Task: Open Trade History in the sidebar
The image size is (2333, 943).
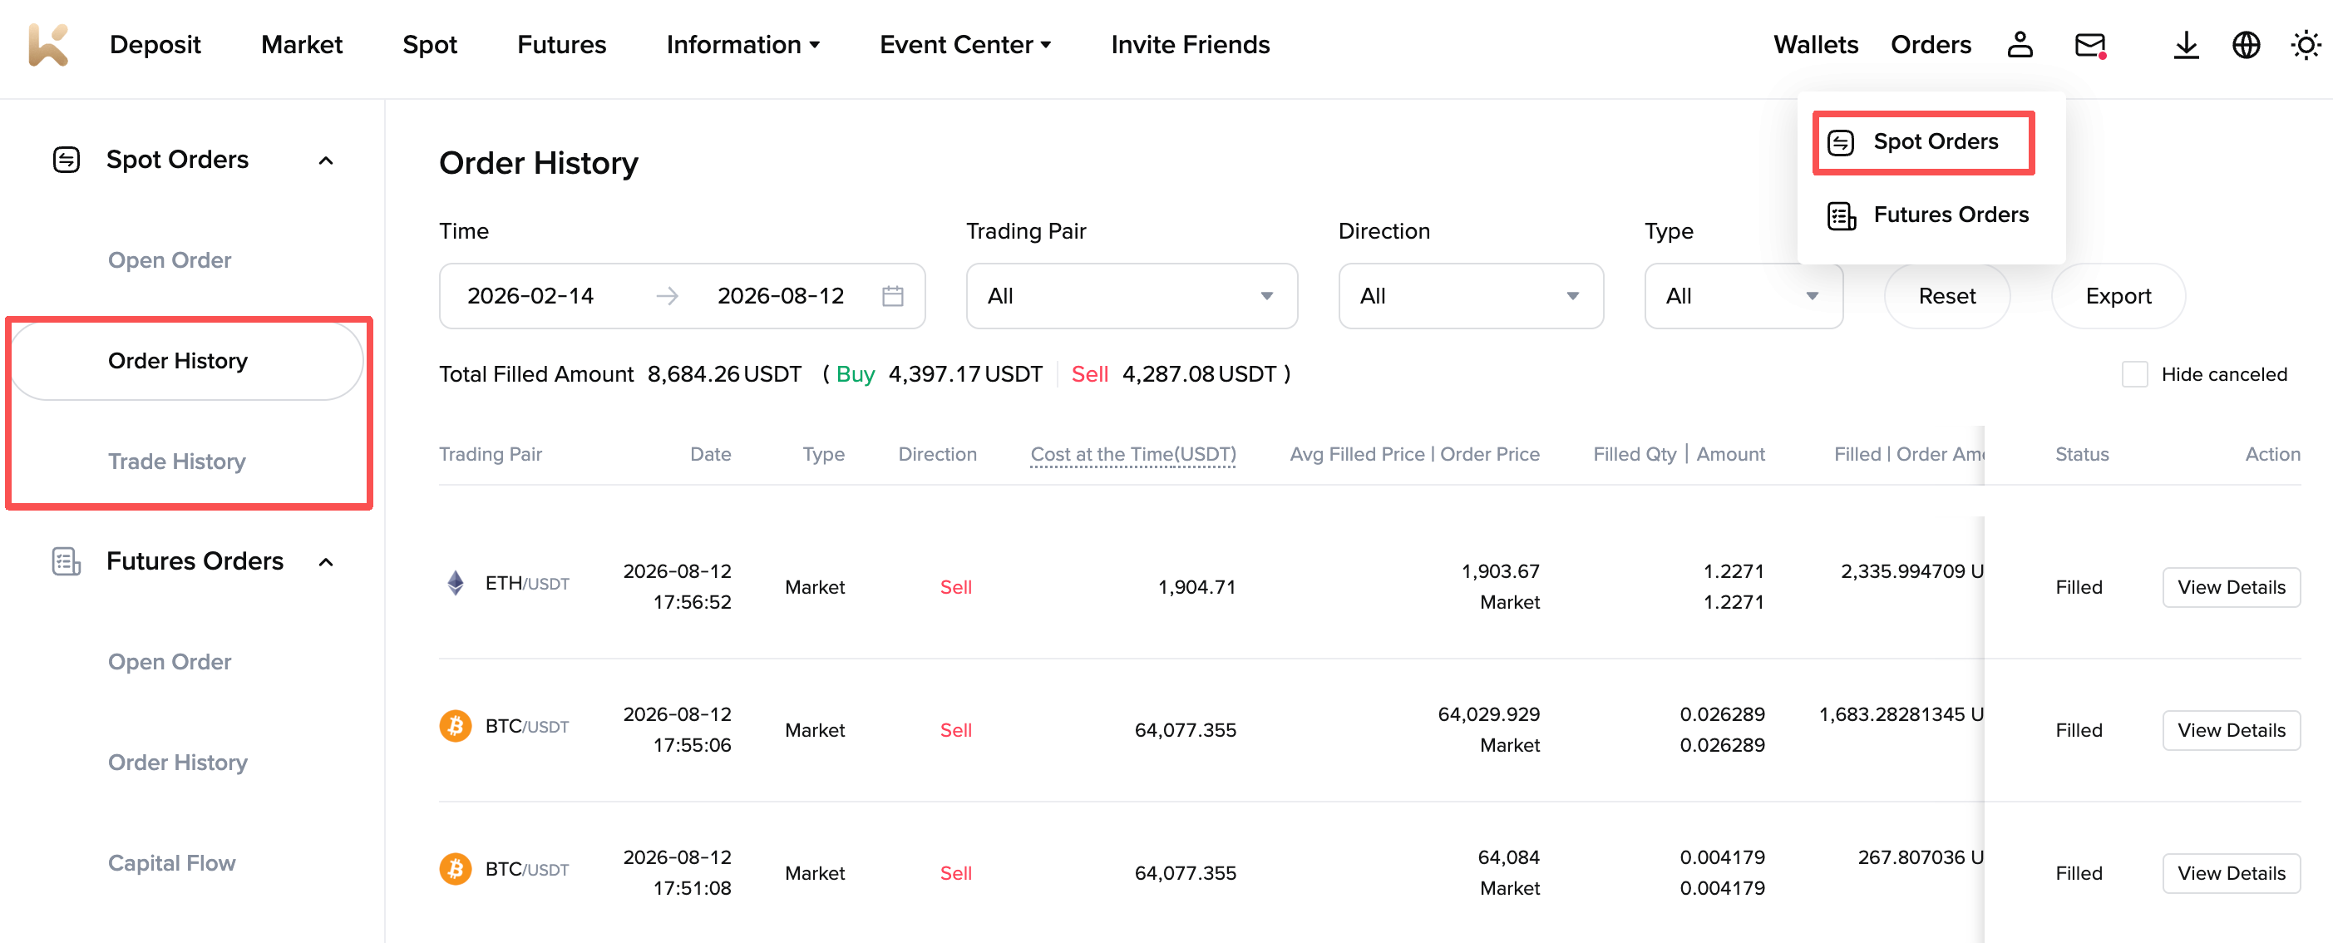Action: pos(176,461)
